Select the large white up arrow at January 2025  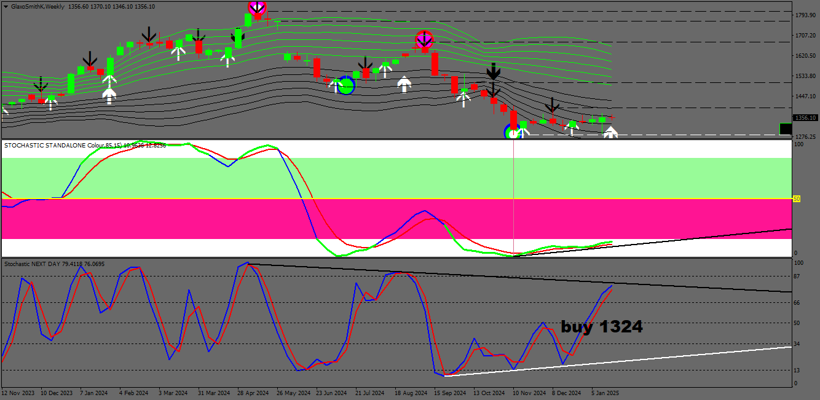(610, 131)
